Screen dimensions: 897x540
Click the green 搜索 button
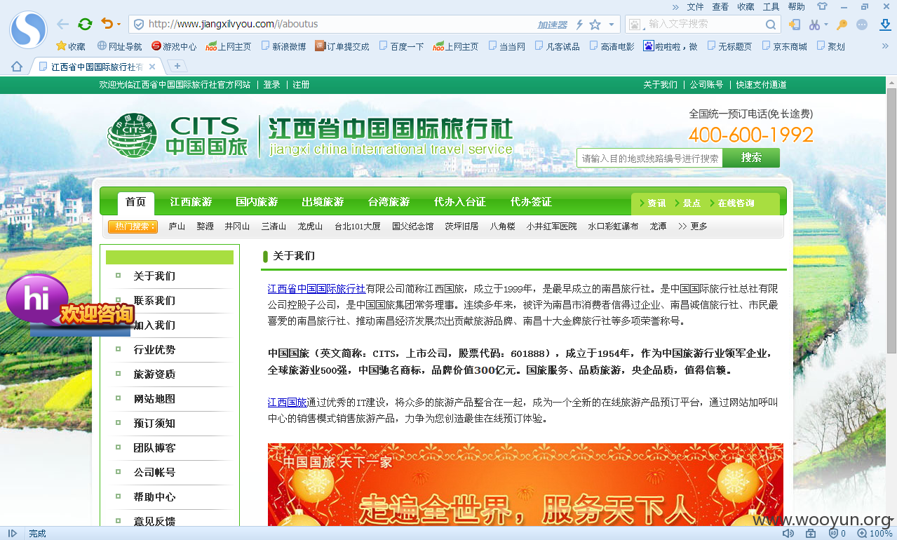click(751, 158)
